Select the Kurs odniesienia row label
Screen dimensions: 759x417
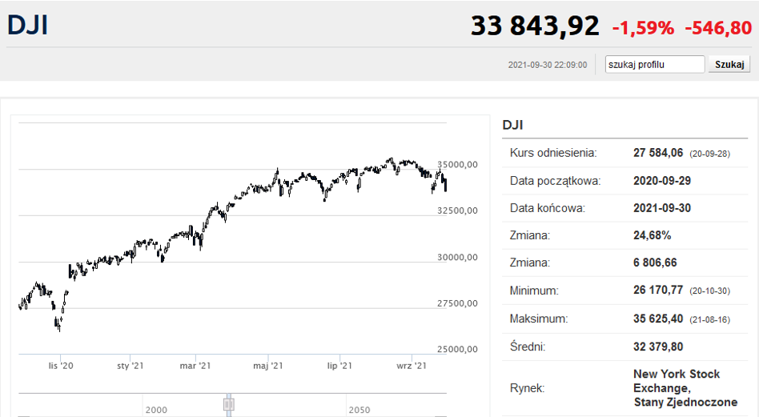coord(553,153)
